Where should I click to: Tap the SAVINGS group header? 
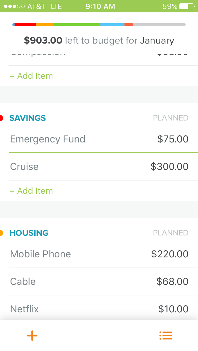pyautogui.click(x=28, y=118)
